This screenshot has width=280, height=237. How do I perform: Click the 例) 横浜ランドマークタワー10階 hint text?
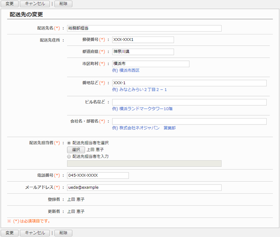point(142,109)
